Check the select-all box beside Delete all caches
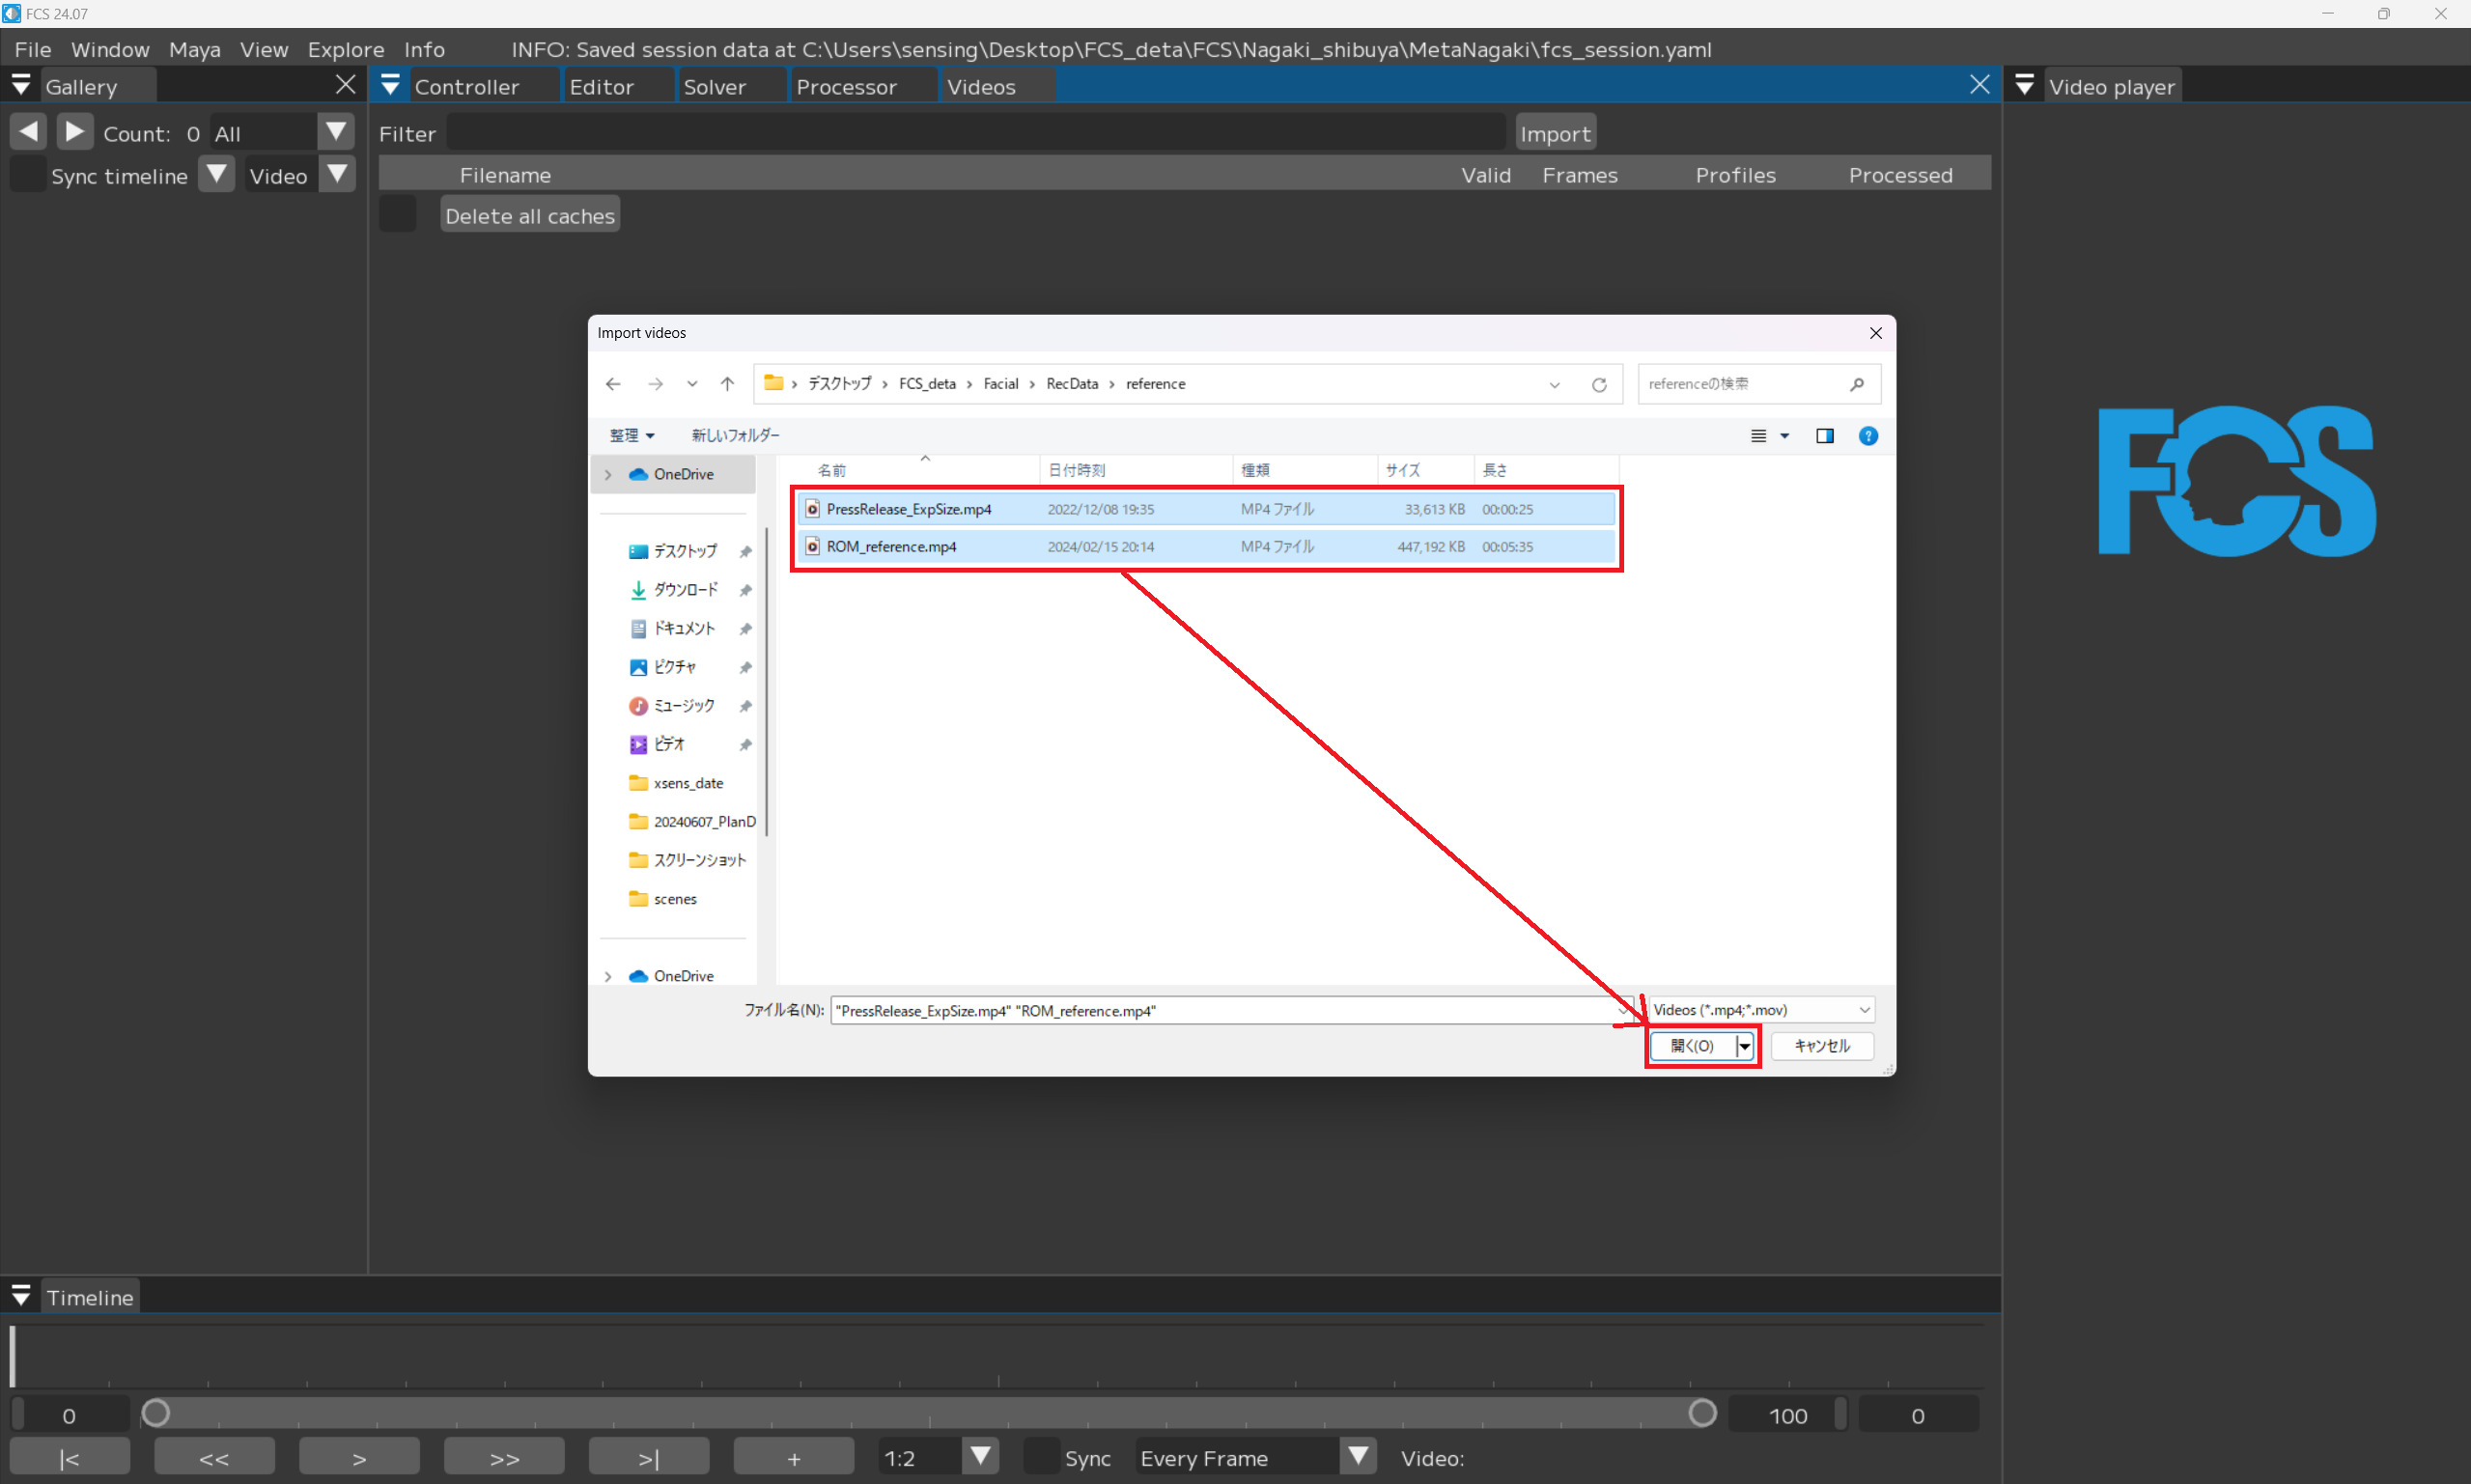 click(x=398, y=215)
